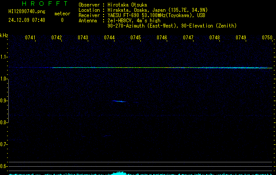The height and width of the screenshot is (175, 276).
Task: Click the 0.7 kHz frequency label
Action: (4, 144)
